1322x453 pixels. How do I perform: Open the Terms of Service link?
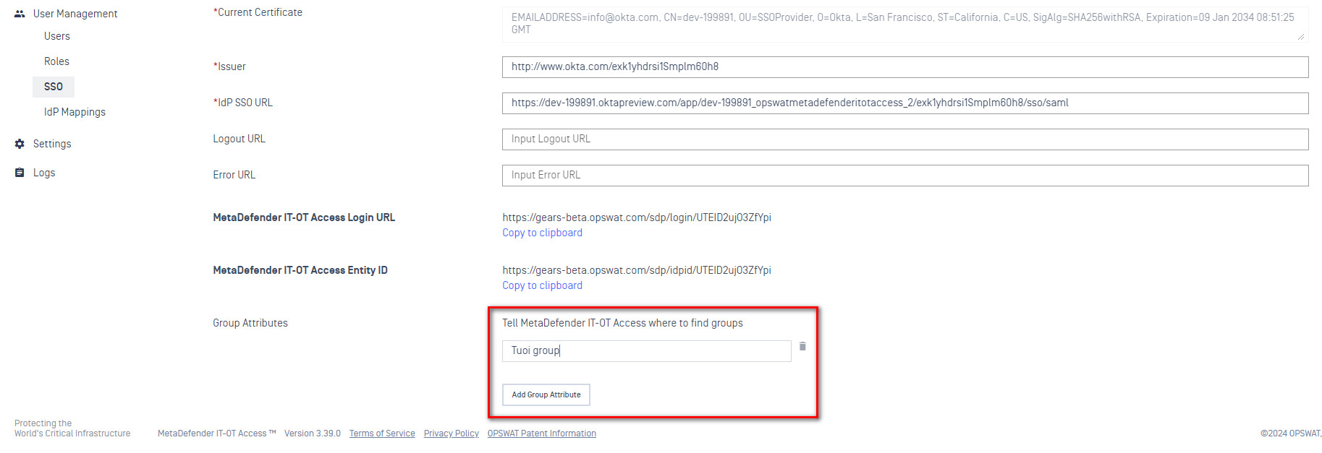coord(382,433)
